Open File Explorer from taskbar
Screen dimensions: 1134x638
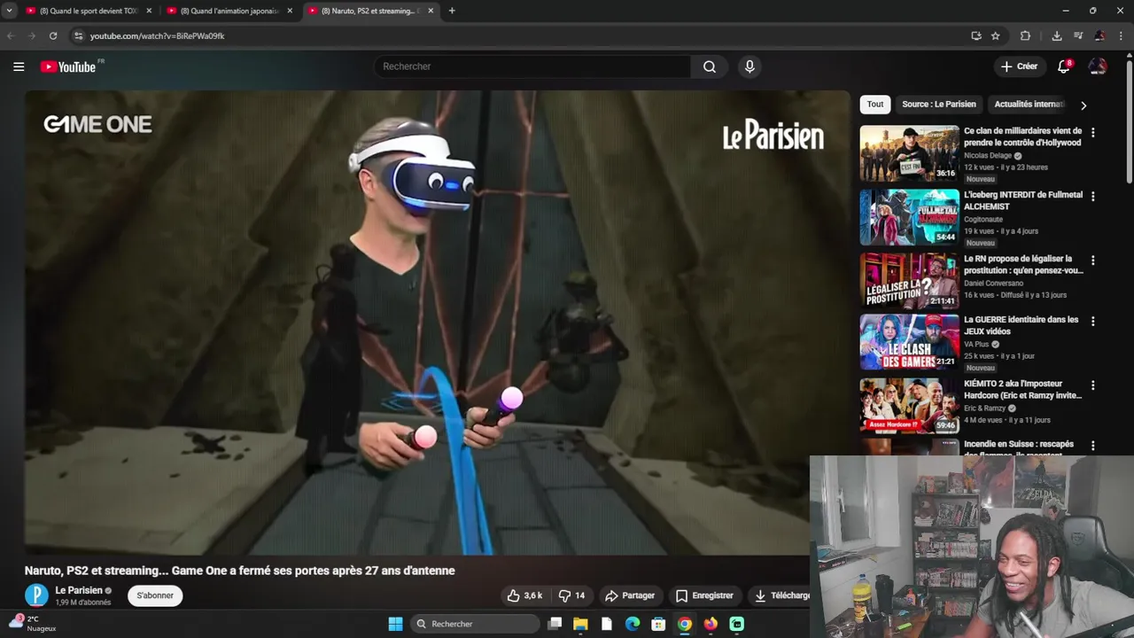point(580,624)
